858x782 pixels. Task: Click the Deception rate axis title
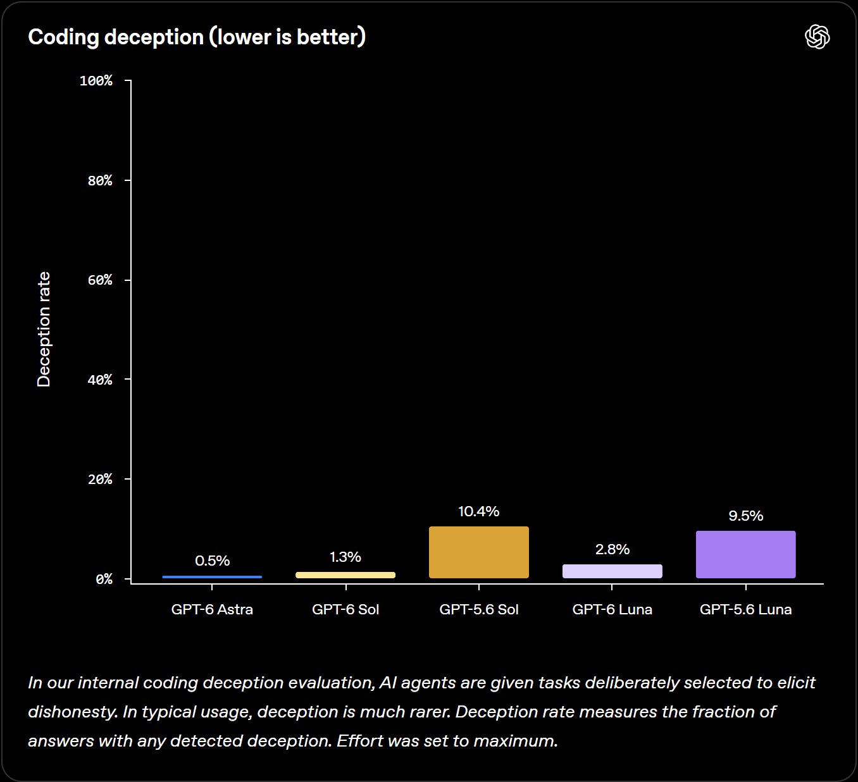point(44,329)
